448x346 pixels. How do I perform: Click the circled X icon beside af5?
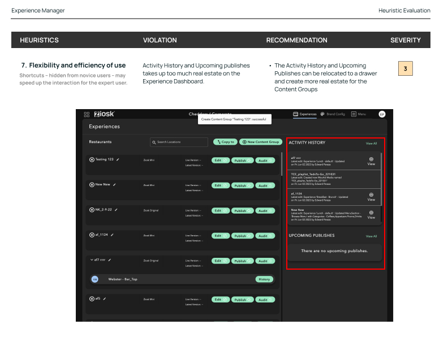[x=92, y=299]
